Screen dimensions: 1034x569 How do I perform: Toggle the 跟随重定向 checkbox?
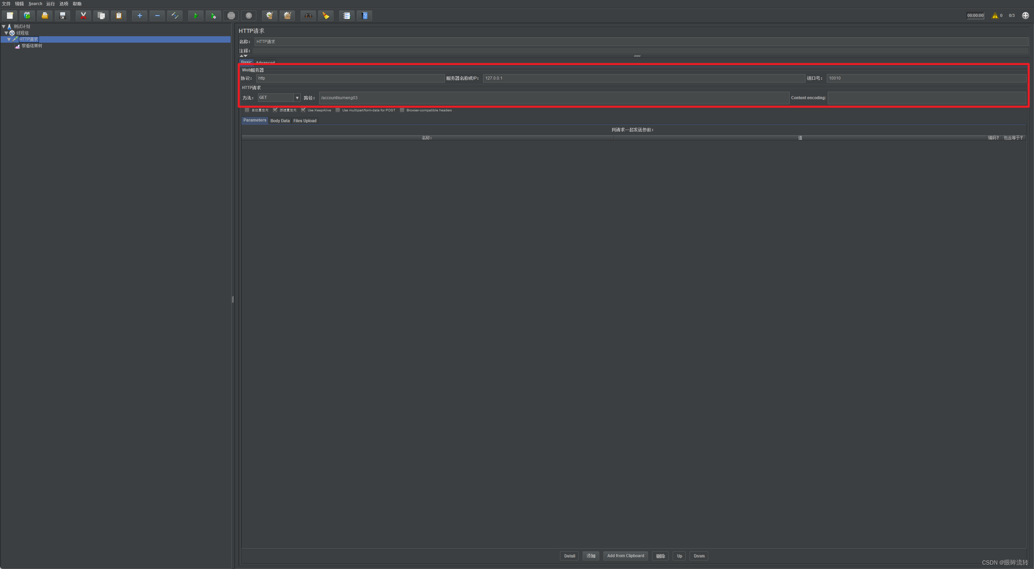(275, 110)
